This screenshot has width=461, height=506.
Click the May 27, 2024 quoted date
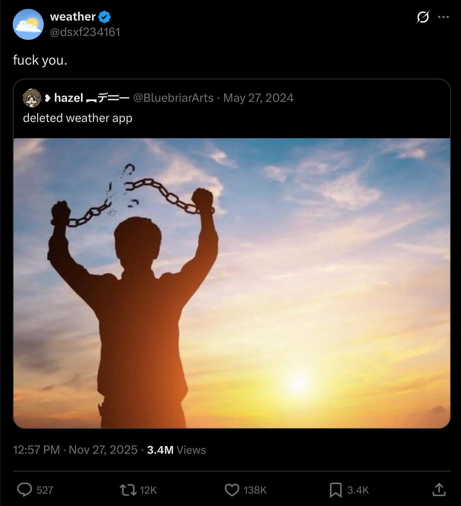point(258,98)
